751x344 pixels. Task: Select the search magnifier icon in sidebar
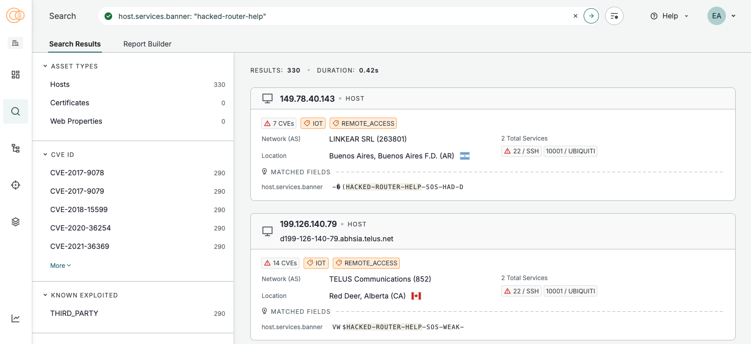[x=15, y=111]
